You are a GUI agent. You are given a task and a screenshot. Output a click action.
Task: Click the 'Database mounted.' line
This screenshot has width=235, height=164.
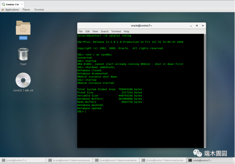(91, 105)
